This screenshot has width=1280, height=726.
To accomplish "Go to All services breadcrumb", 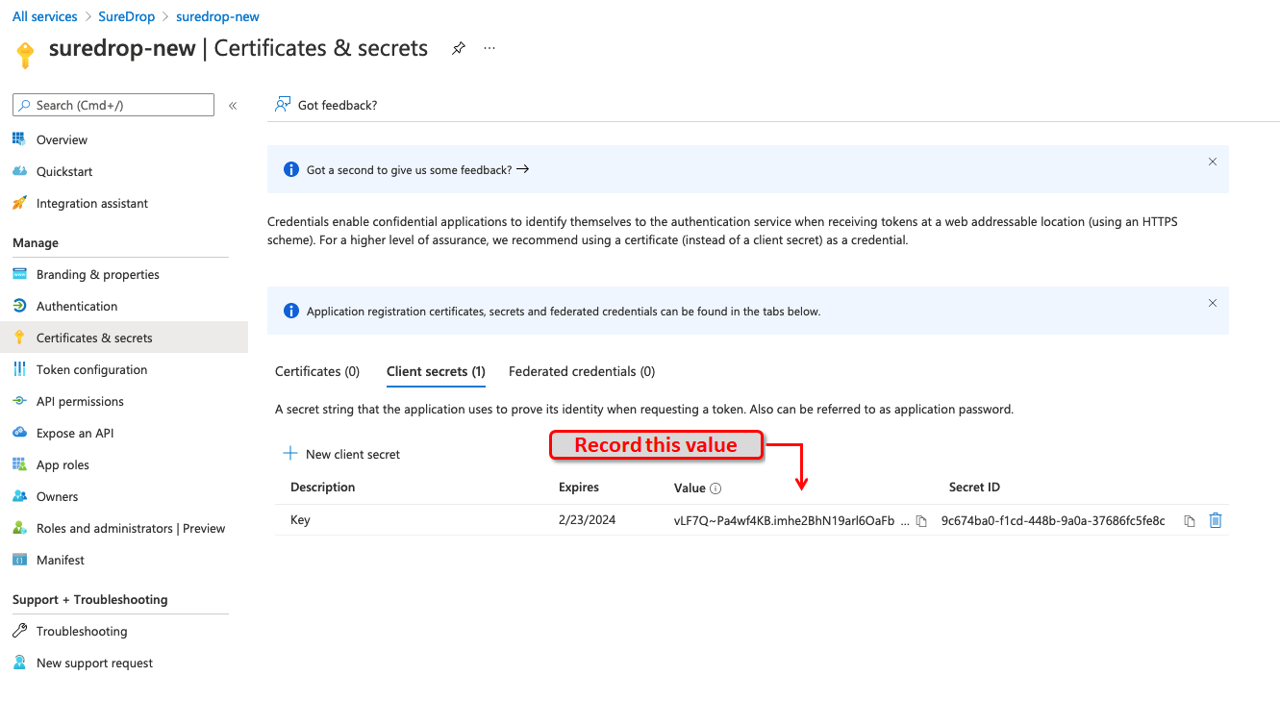I will pyautogui.click(x=46, y=16).
